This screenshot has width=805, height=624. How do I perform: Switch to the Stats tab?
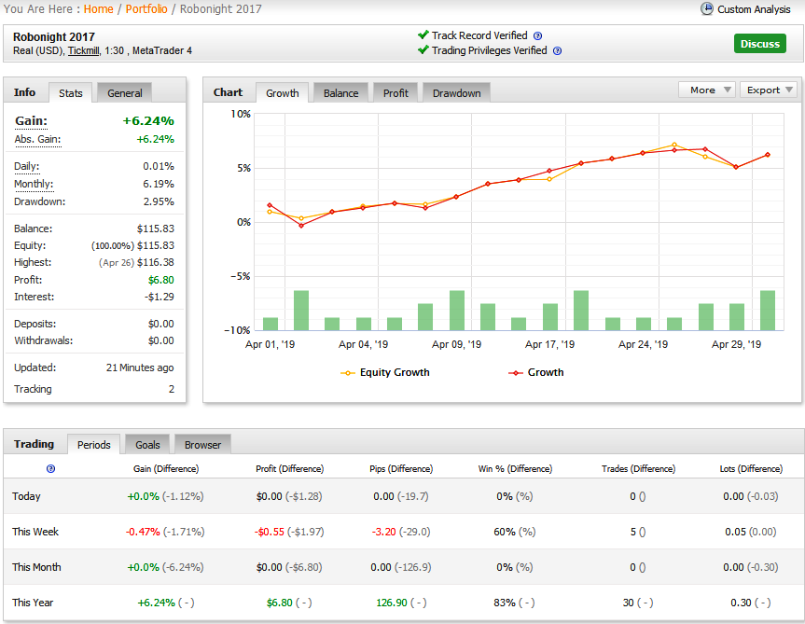click(70, 93)
